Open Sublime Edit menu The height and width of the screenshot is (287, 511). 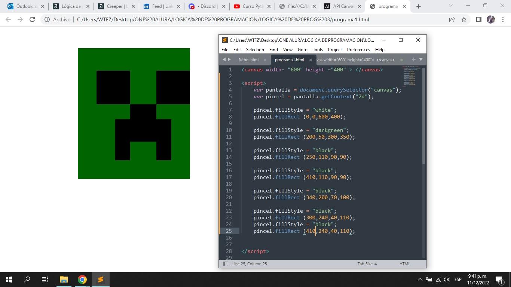tap(237, 49)
